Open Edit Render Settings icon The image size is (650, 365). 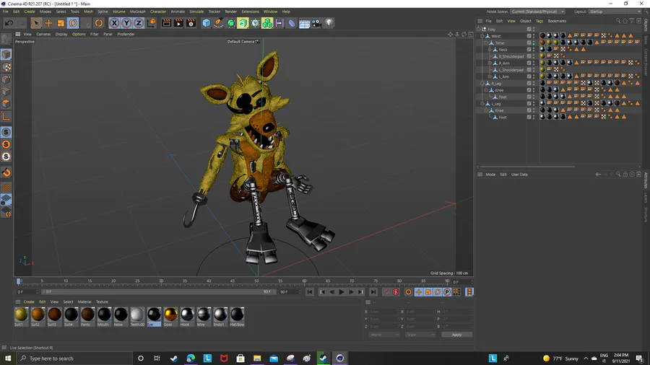coord(191,23)
